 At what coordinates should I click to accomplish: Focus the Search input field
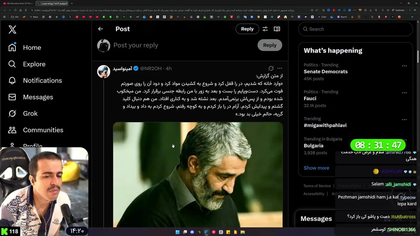click(x=355, y=29)
